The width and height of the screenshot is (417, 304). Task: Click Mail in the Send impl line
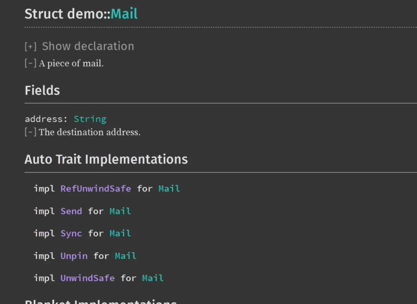120,211
